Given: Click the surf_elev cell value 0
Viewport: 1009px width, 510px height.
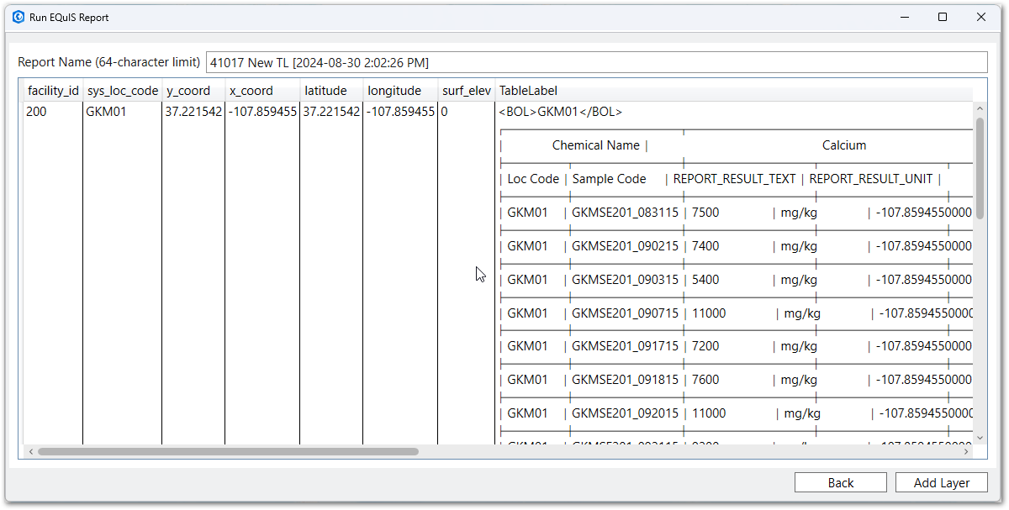Looking at the screenshot, I should (x=444, y=112).
